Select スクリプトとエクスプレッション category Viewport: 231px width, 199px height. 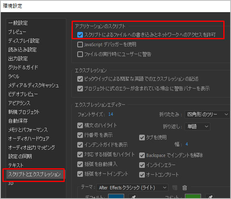[x=34, y=174]
